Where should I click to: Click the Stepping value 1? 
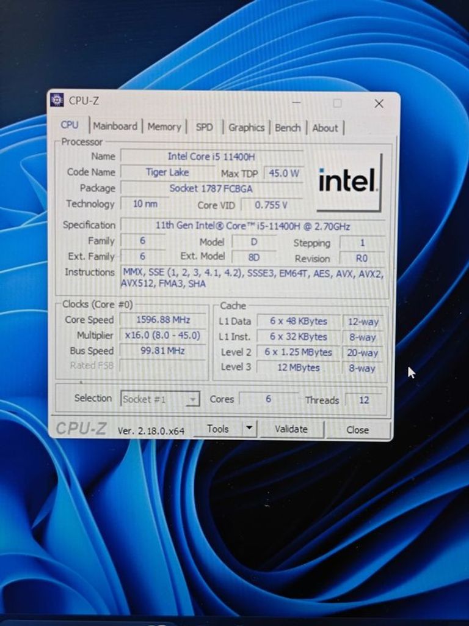point(362,243)
